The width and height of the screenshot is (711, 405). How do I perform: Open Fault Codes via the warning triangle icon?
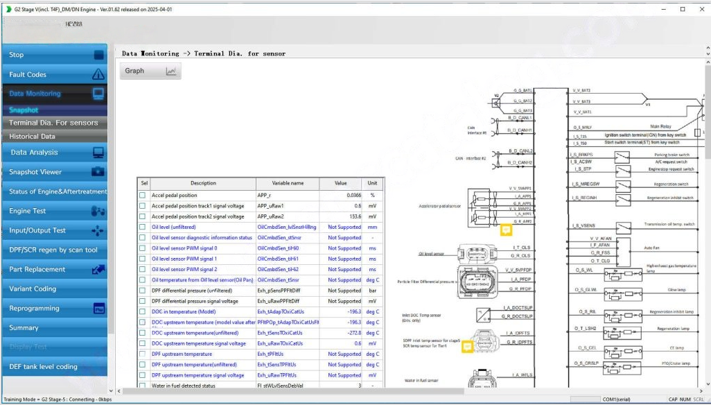[x=98, y=74]
